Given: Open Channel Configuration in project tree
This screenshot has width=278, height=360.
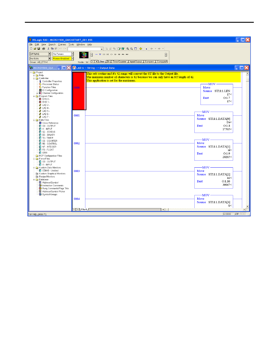Looking at the screenshot, I should 53,93.
